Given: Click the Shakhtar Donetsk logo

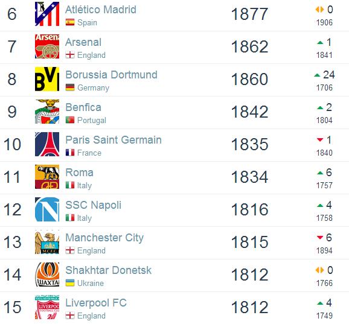Looking at the screenshot, I should point(47,275).
